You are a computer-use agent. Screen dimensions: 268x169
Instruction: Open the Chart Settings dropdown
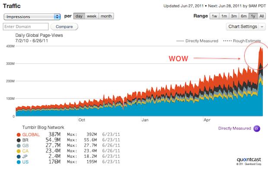tap(246, 27)
